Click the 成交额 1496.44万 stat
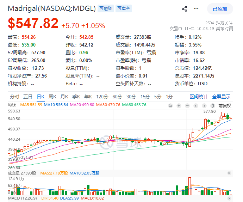243x202 pixels. pos(135,45)
